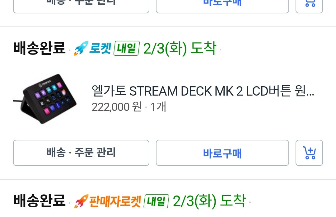Click the 내일 badge beside 판매자로켓
The width and height of the screenshot is (336, 217).
tap(156, 201)
